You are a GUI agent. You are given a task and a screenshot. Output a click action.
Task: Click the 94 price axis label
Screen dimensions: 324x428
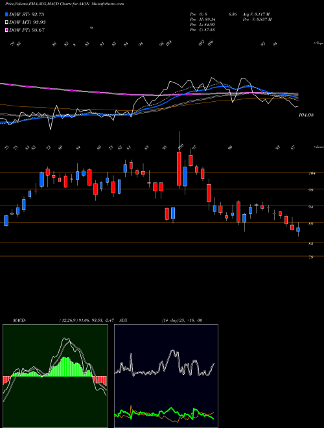pyautogui.click(x=311, y=207)
